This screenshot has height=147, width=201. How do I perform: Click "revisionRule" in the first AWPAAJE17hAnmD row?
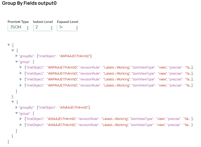click(90, 67)
